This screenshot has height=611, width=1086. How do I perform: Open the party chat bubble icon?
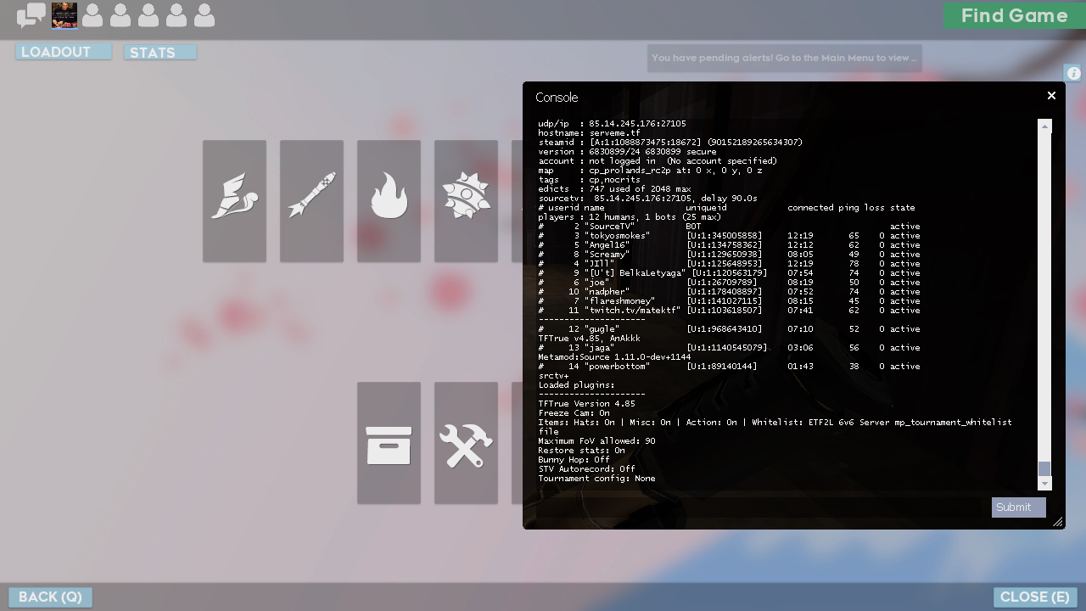coord(31,15)
